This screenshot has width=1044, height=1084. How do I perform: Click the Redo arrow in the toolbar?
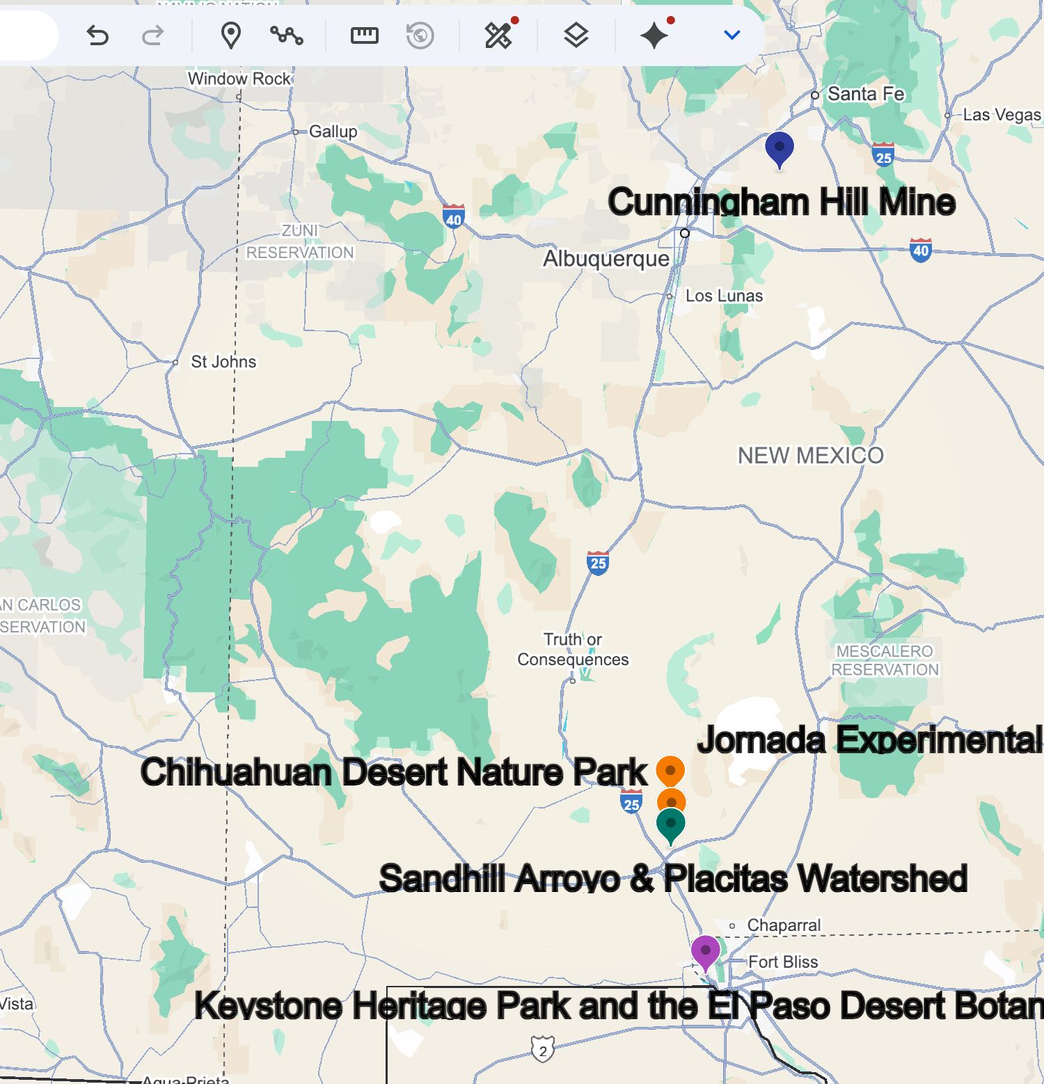pyautogui.click(x=152, y=35)
